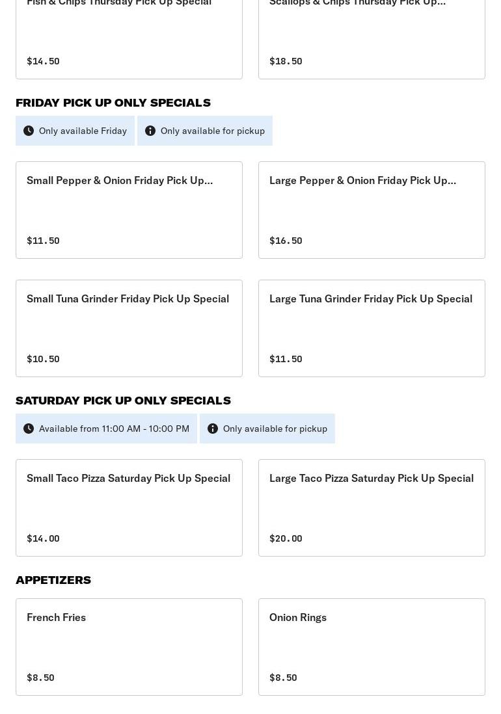
Task: Open Small Pepper & Onion Friday special
Action: [129, 210]
